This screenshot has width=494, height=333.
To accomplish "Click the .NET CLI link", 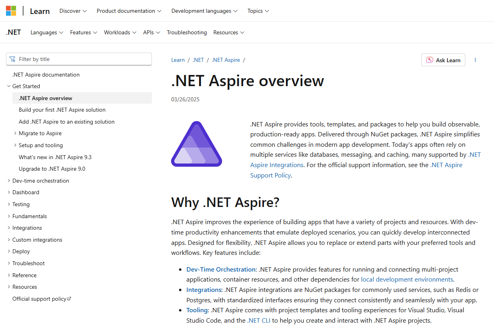I will (x=258, y=320).
